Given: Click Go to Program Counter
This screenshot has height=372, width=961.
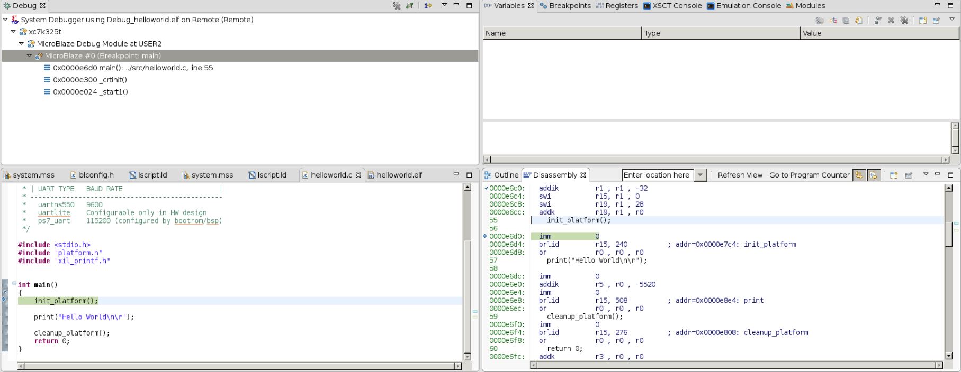Looking at the screenshot, I should pos(809,175).
